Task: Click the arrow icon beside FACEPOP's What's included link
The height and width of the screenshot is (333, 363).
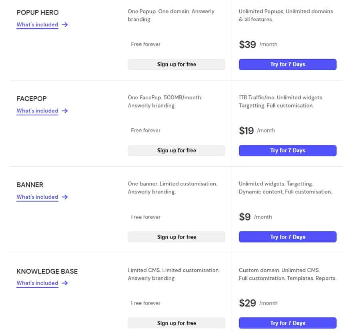Action: [x=65, y=111]
